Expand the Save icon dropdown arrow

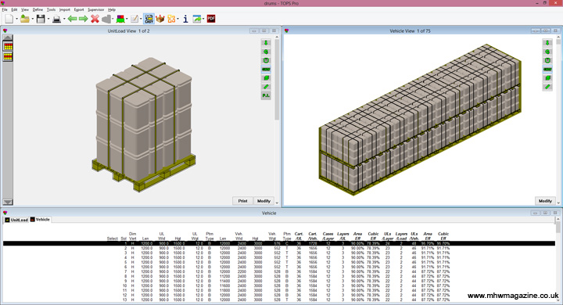pos(48,19)
